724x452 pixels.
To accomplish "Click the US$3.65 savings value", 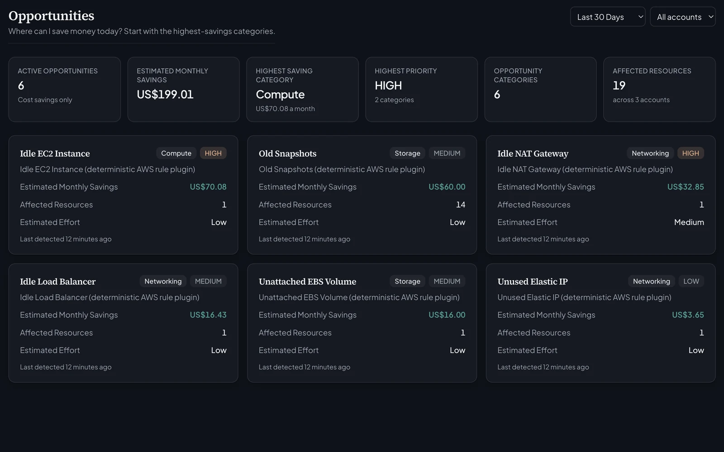I will (688, 315).
